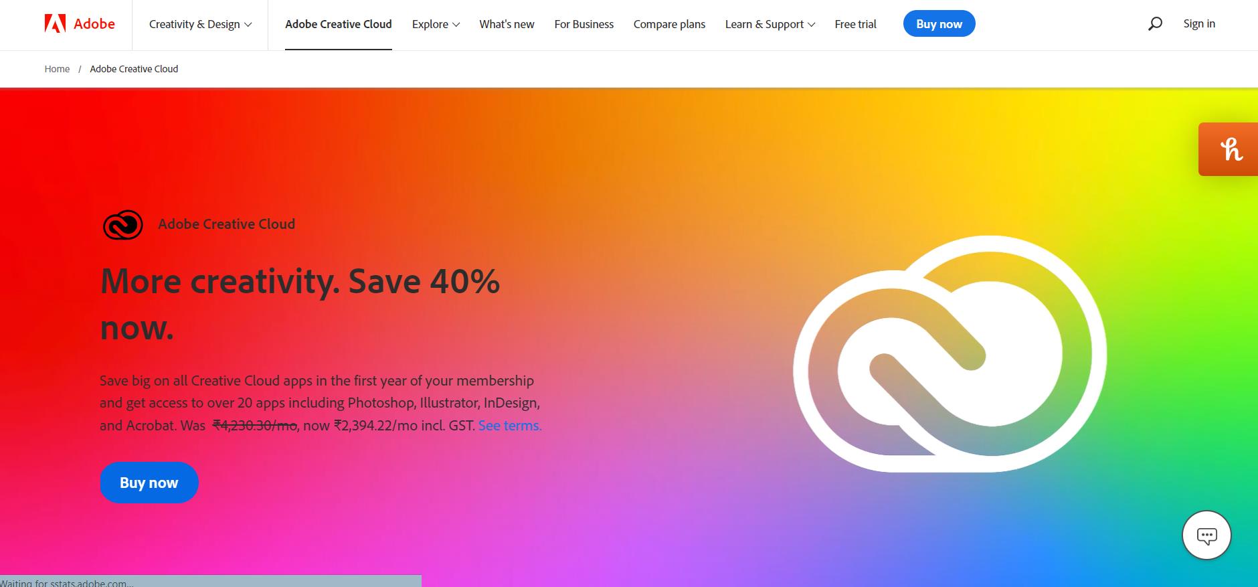This screenshot has height=587, width=1258.
Task: Expand the Learn & Support menu
Action: (770, 24)
